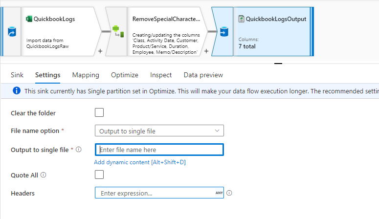Add transformation after RemoveSpecialCharacters with plus
Screen dimensions: 379x219
point(206,51)
